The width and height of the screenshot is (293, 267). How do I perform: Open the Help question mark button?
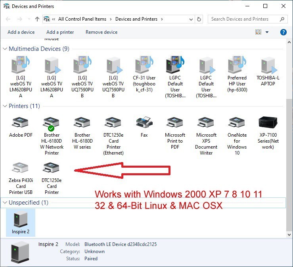[283, 32]
